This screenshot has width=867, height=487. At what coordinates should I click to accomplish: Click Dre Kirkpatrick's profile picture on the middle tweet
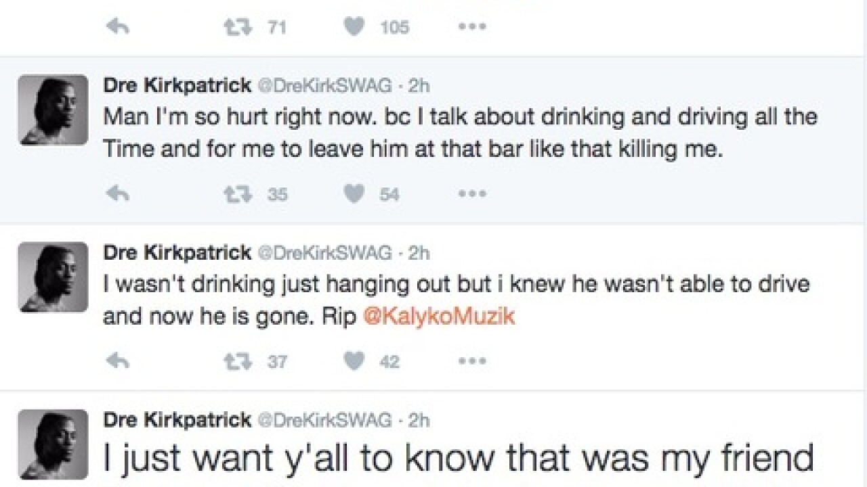click(x=52, y=277)
